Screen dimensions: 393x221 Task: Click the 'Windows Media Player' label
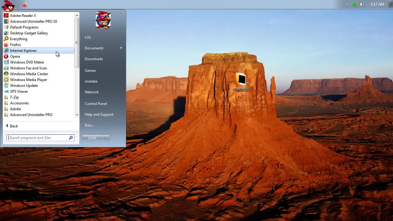[x=29, y=79]
